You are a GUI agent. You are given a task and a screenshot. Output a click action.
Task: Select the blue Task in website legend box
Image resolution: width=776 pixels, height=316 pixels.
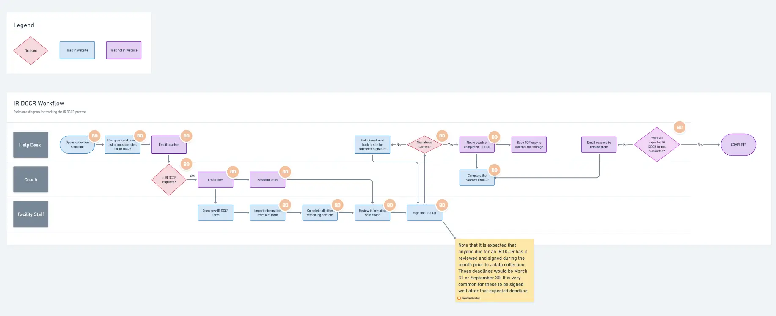tap(77, 50)
